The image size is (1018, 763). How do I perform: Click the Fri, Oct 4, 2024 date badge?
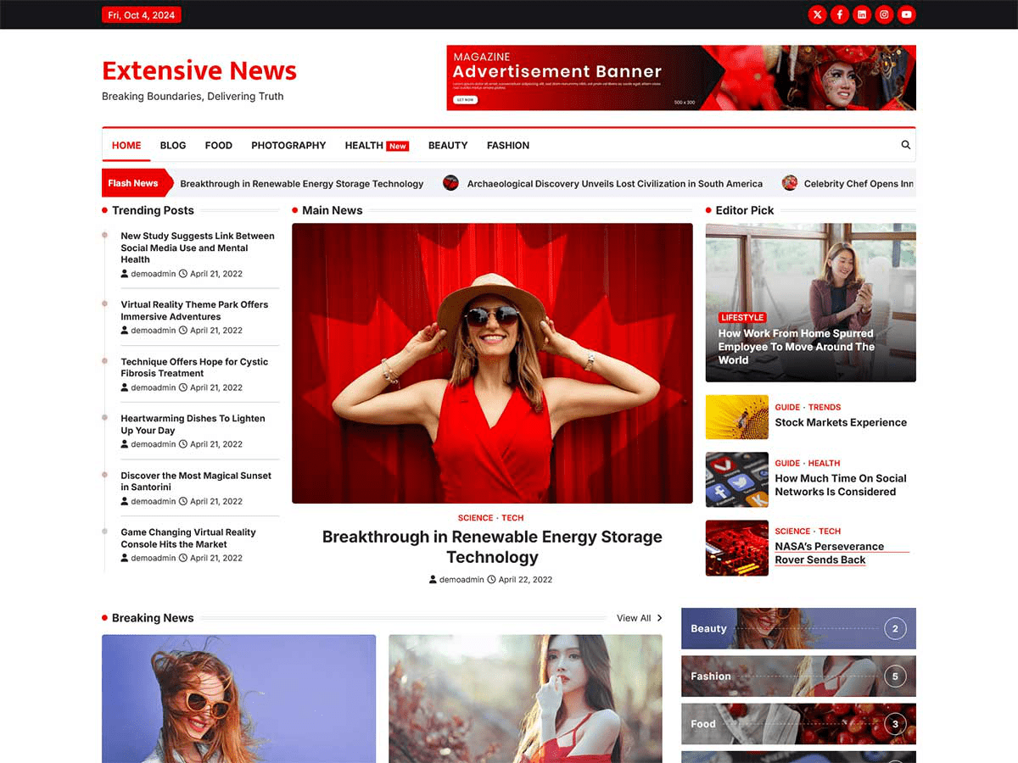click(141, 14)
